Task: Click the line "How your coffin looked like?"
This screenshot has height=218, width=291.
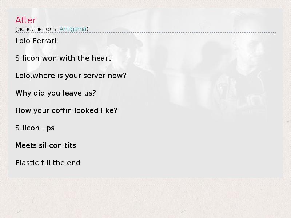Action: (x=66, y=110)
